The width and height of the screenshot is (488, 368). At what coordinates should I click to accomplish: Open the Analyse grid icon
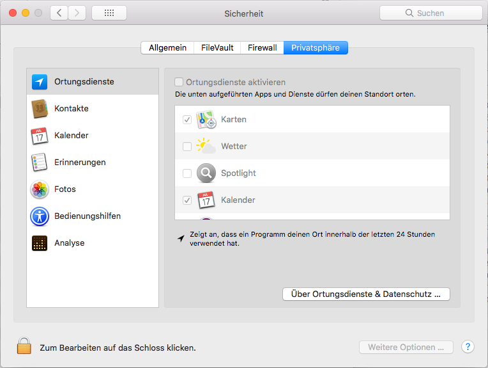pos(40,243)
